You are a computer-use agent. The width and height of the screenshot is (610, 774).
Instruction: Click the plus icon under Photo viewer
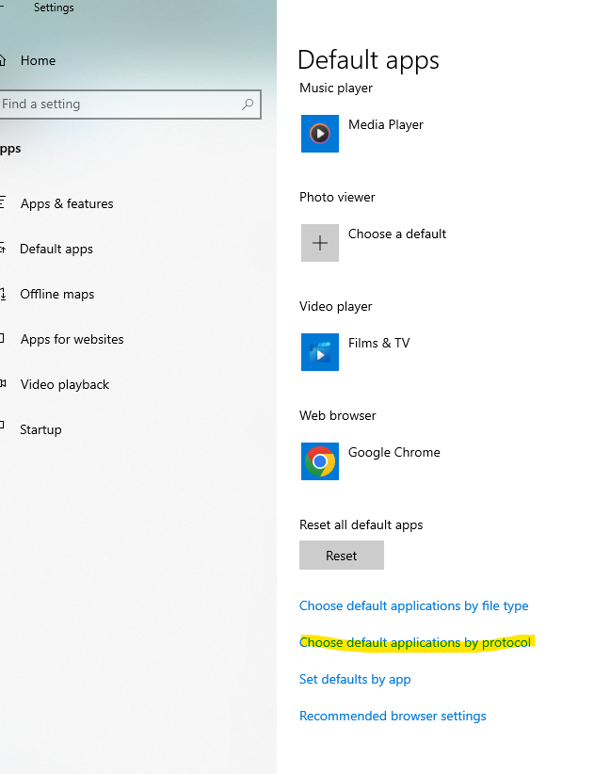click(320, 243)
